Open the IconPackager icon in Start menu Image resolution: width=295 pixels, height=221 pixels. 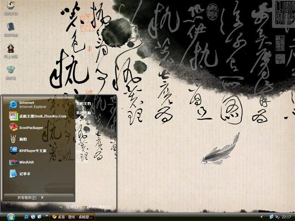(13, 128)
